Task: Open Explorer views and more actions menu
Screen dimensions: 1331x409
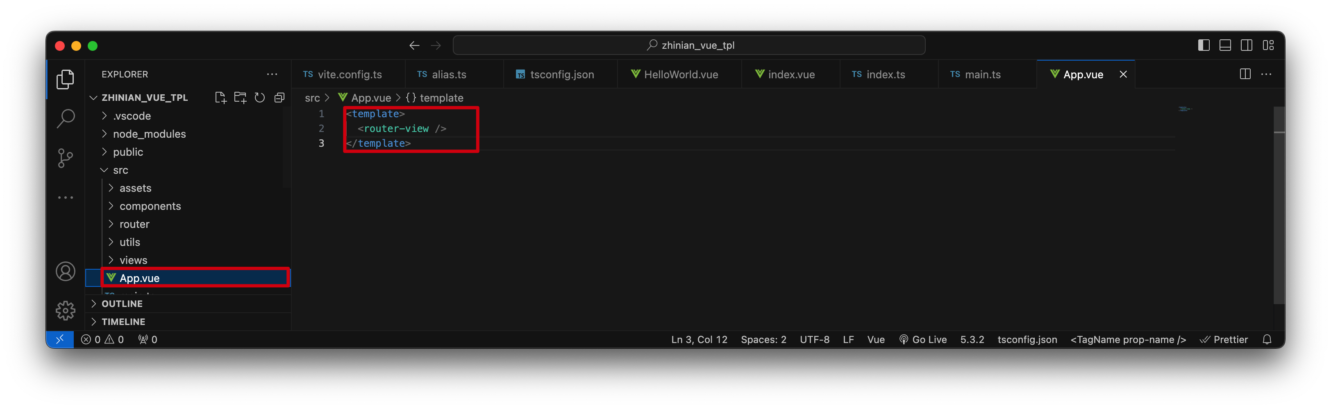Action: (x=272, y=74)
